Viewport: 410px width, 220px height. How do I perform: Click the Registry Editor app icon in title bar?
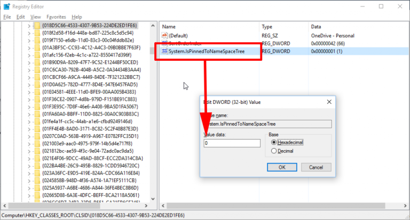(x=6, y=6)
